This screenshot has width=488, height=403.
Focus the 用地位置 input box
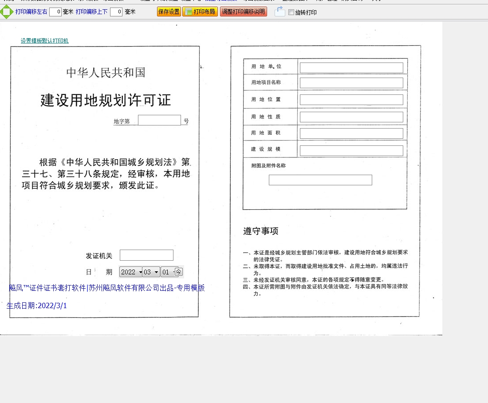click(x=351, y=100)
